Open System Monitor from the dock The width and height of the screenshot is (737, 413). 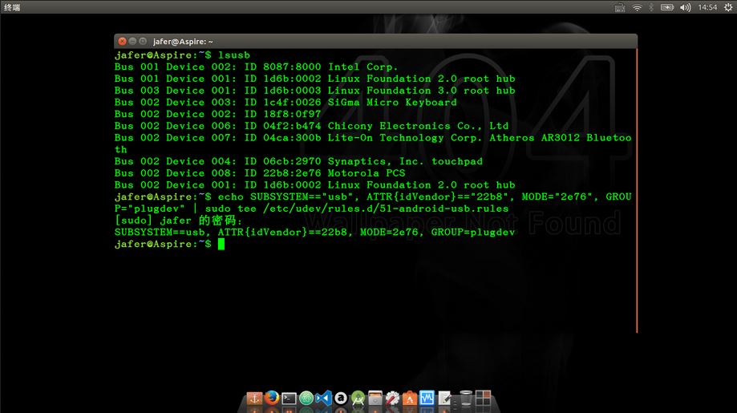(x=427, y=399)
